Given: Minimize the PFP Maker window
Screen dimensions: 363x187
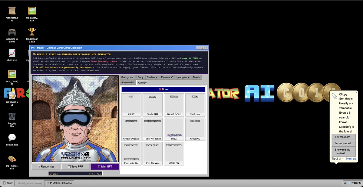Looking at the screenshot, I should 198,48.
